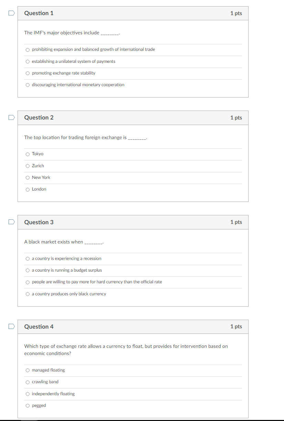The width and height of the screenshot is (284, 421).
Task: Flag Question 3 for review
Action: [x=11, y=222]
